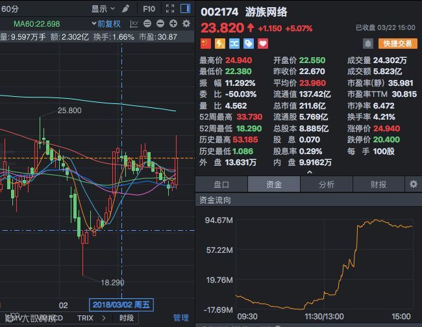Click the 跌停价 20.400 value
The image size is (422, 327).
pyautogui.click(x=387, y=140)
